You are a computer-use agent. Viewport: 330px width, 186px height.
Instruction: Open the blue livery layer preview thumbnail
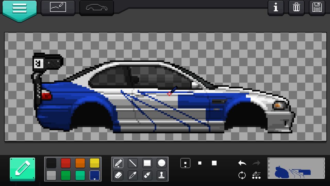tap(296, 168)
